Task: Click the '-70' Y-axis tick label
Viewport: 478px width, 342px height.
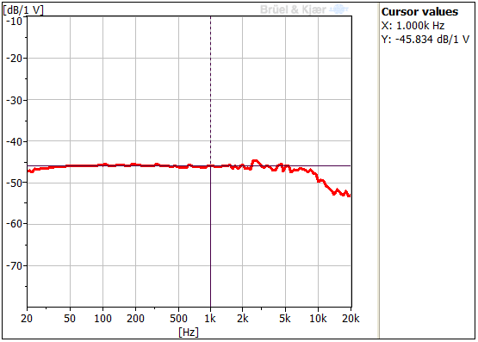Action: (x=15, y=266)
